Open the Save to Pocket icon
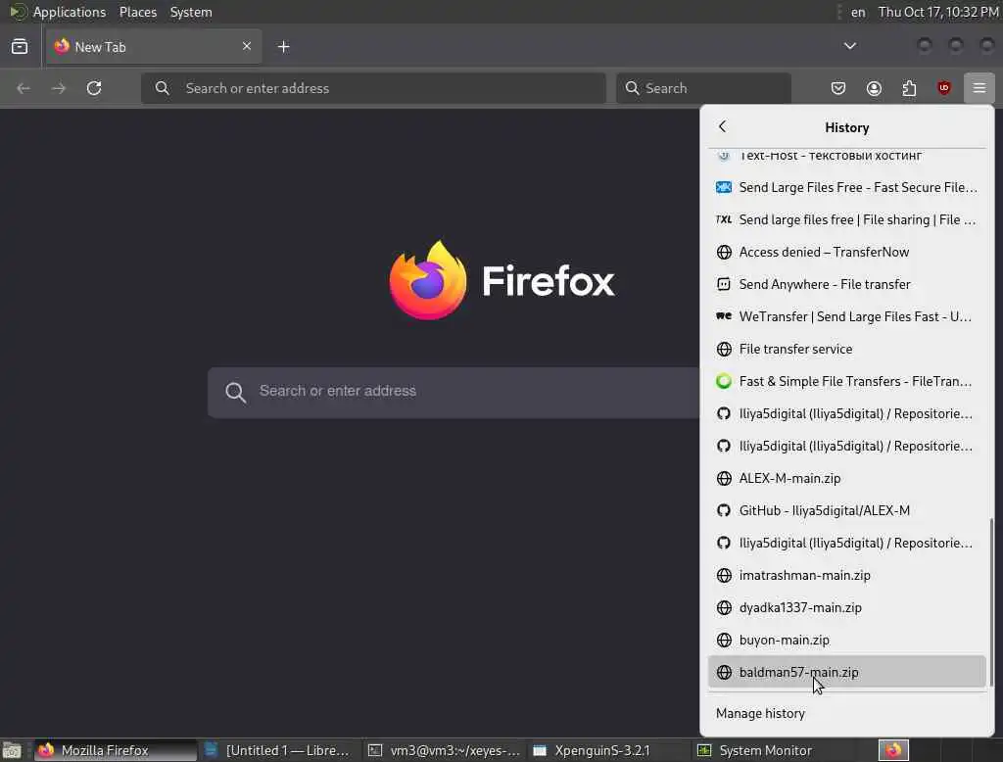Screen dimensions: 1003x762 pos(838,87)
